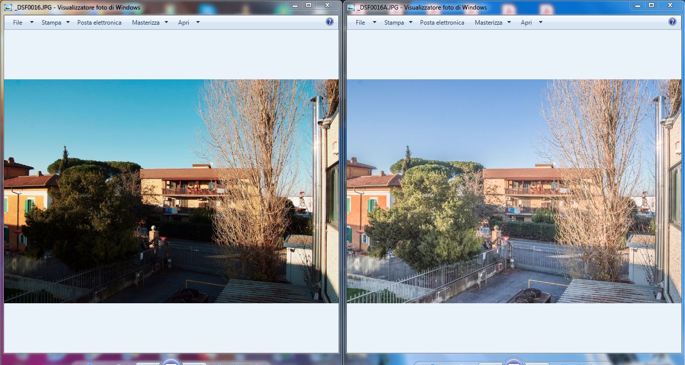Expand the File menu dropdown arrow
Viewport: 685px width, 365px height.
pyautogui.click(x=31, y=22)
